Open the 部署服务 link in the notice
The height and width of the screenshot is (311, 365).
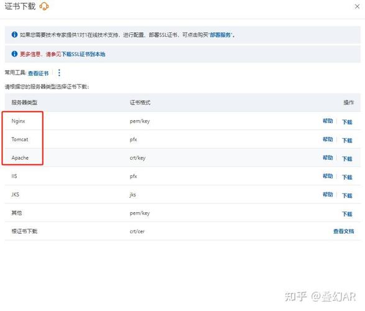coord(221,35)
